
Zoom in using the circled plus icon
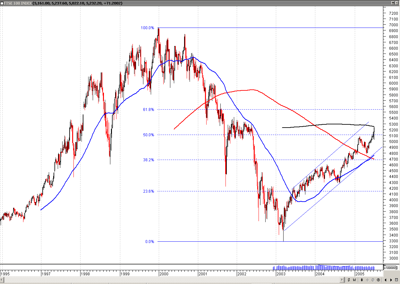(379, 280)
